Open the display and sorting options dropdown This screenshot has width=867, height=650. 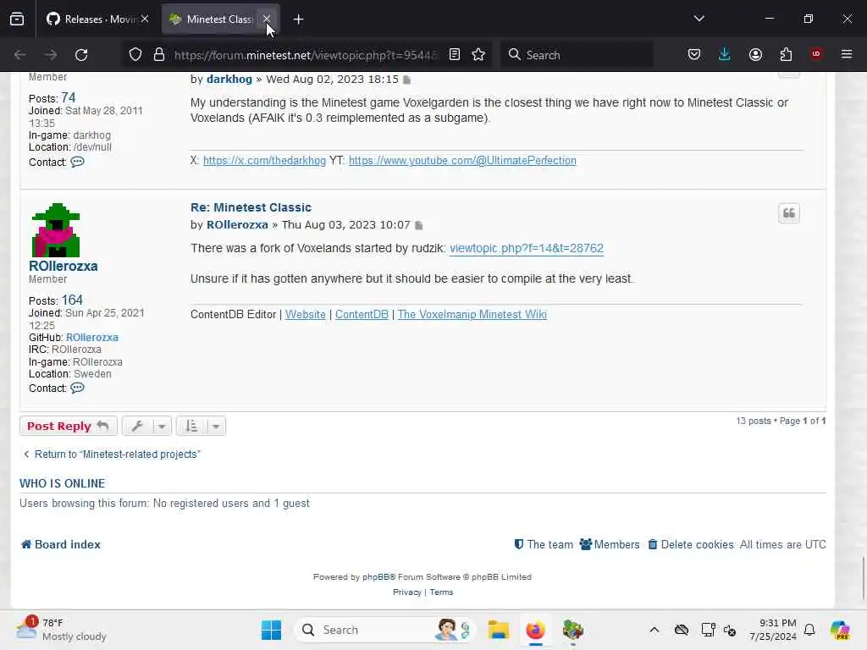201,427
